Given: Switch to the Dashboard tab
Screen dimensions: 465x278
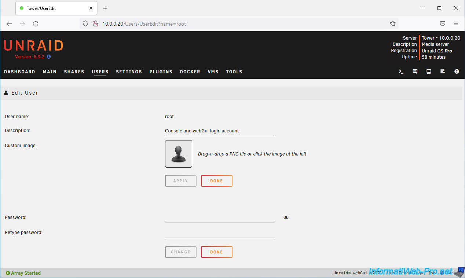Looking at the screenshot, I should point(19,72).
